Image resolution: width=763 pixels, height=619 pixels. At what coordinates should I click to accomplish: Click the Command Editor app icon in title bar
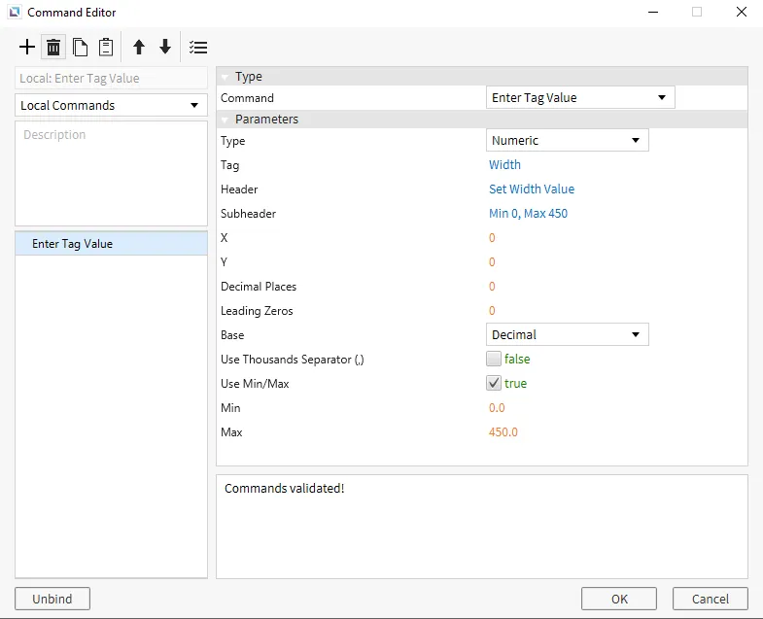point(15,13)
